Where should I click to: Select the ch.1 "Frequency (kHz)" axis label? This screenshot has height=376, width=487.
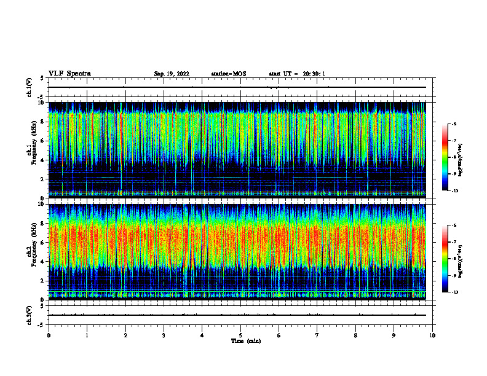pyautogui.click(x=34, y=141)
